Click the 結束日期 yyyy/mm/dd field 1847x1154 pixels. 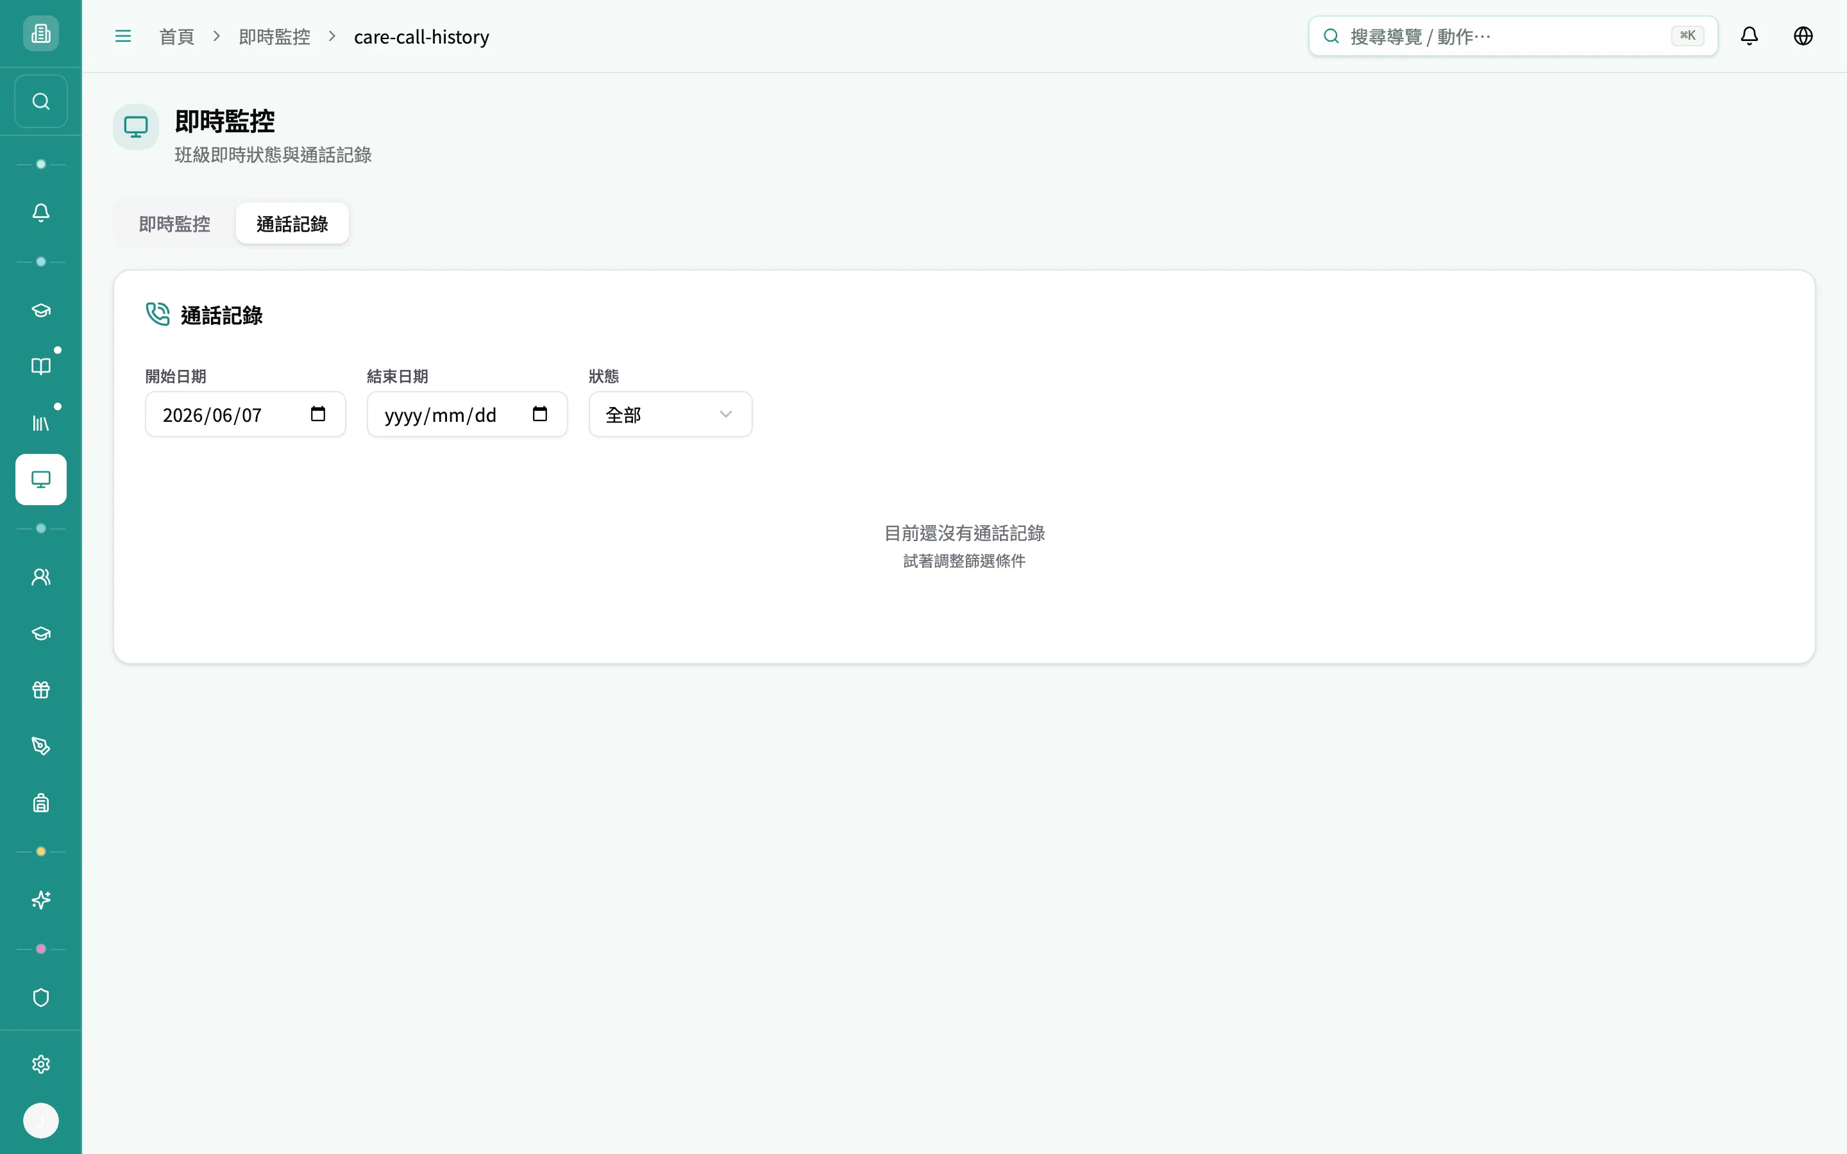pos(467,414)
